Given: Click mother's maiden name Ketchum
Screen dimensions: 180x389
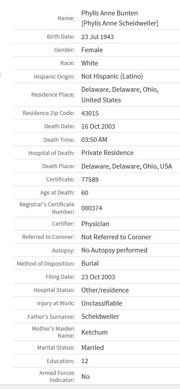Looking at the screenshot, I should pos(94,332).
